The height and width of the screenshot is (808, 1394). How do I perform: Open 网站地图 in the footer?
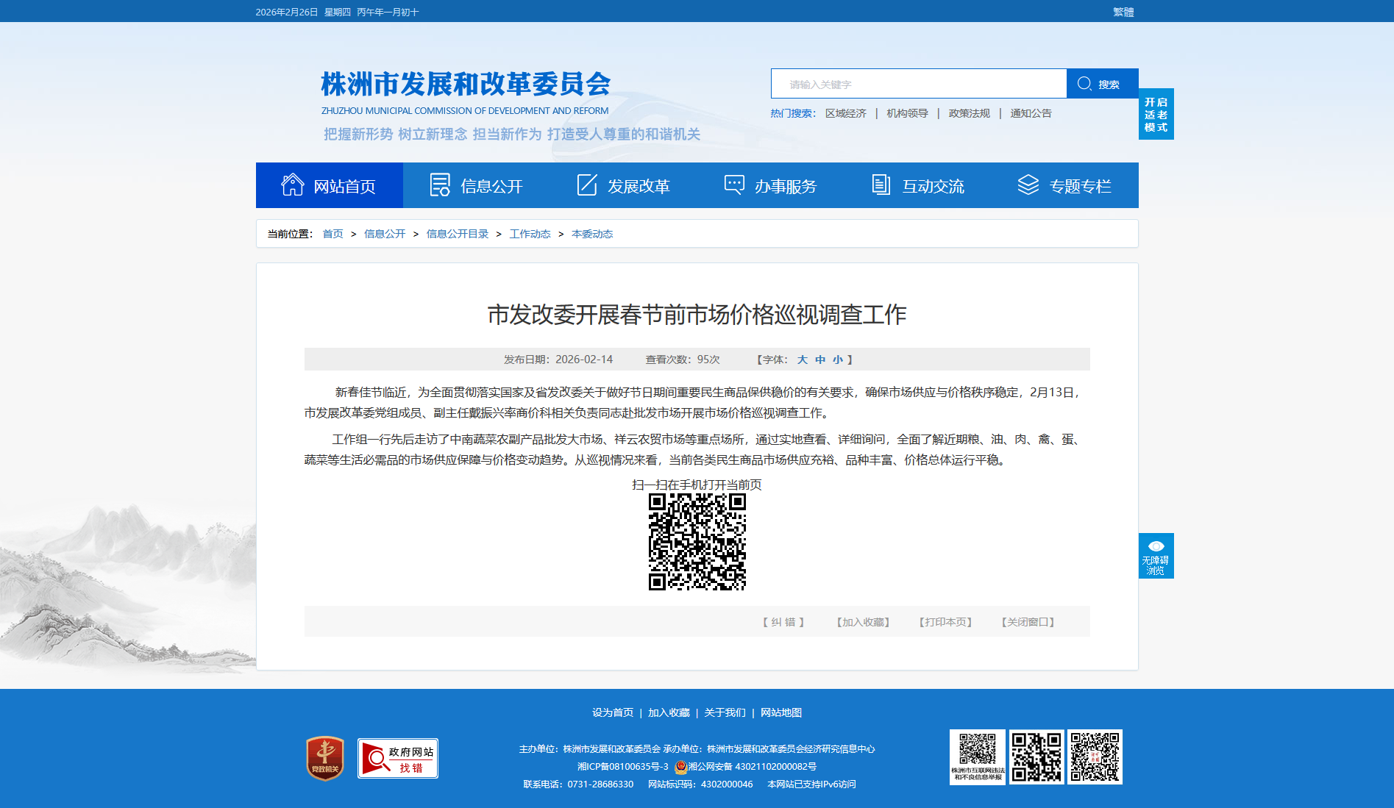(780, 712)
